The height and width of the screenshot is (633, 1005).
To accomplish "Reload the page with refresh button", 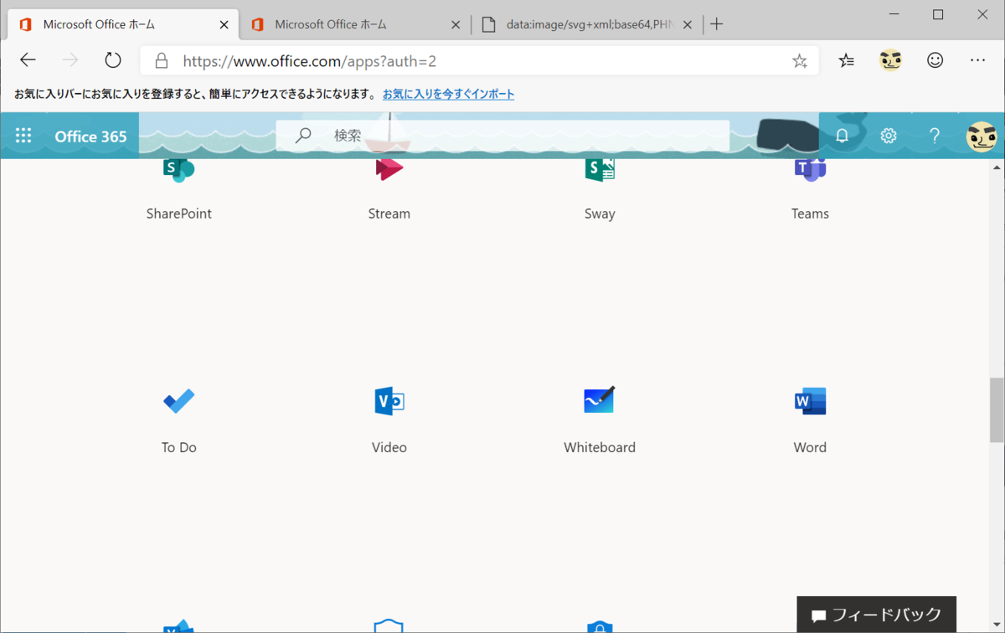I will [113, 60].
